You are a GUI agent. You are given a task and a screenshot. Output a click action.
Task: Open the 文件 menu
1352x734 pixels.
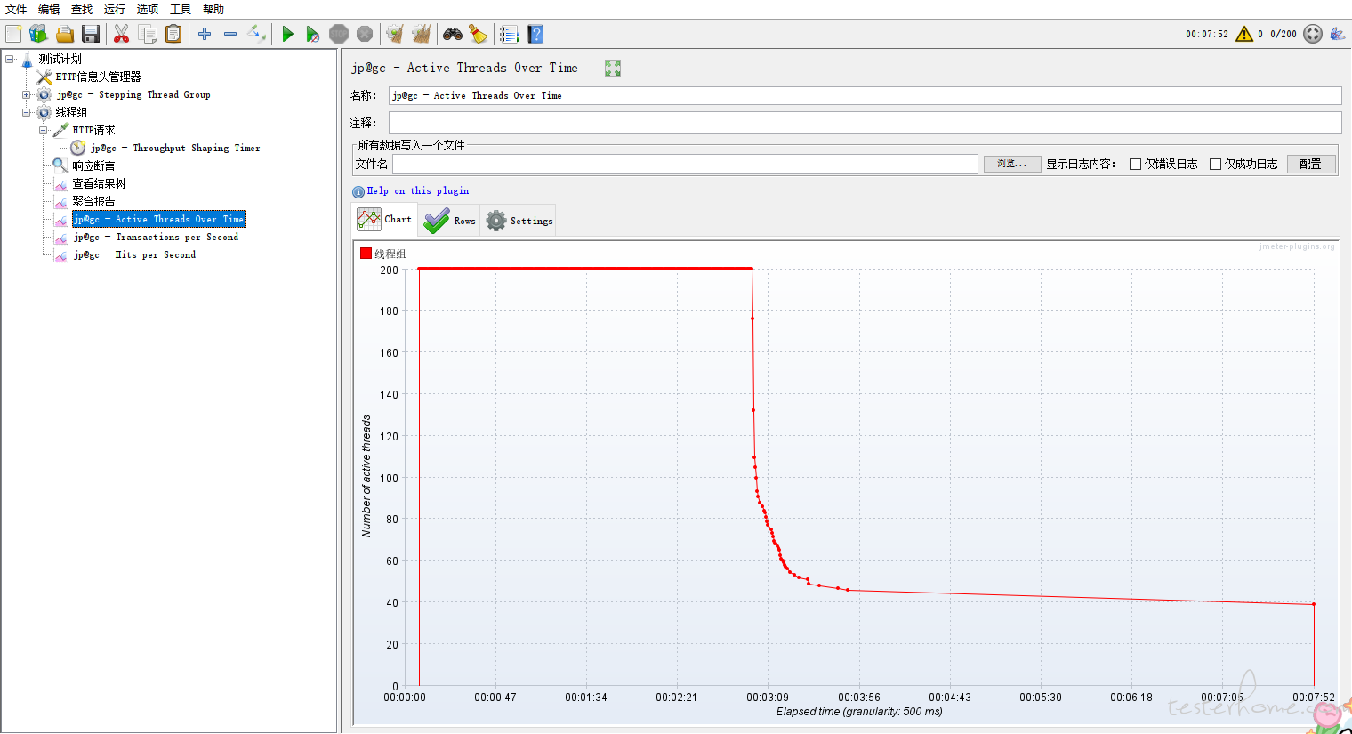tap(16, 9)
